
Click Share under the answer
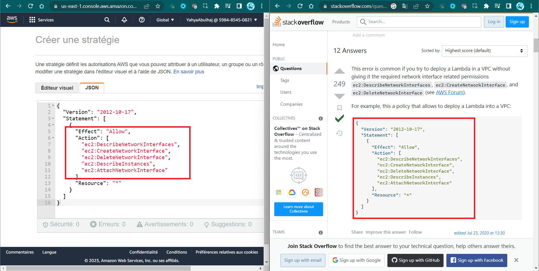(357, 232)
